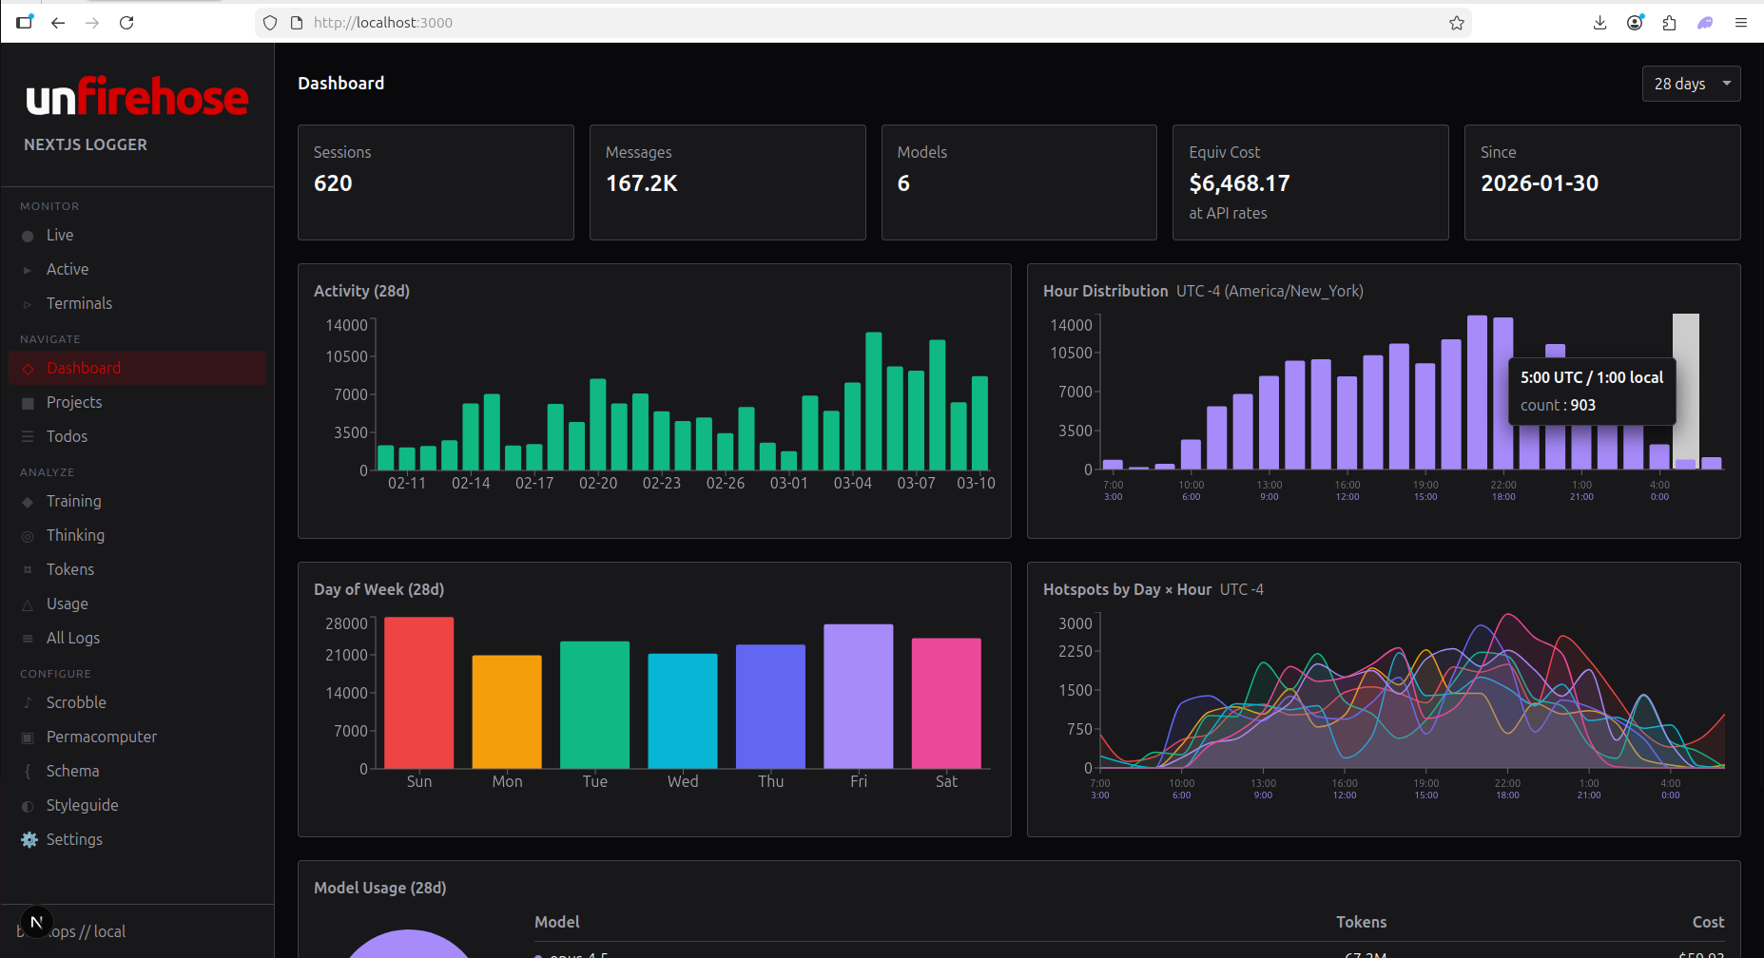Open the Tokens analysis page

point(70,569)
